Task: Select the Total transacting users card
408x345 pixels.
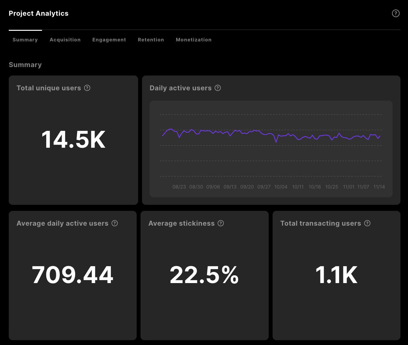Action: pyautogui.click(x=336, y=274)
